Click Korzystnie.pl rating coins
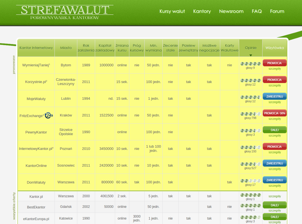 (x=251, y=81)
